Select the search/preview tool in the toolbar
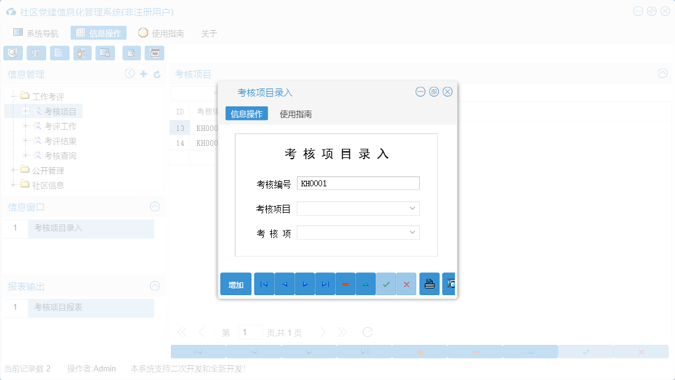This screenshot has height=380, width=675. [12, 53]
